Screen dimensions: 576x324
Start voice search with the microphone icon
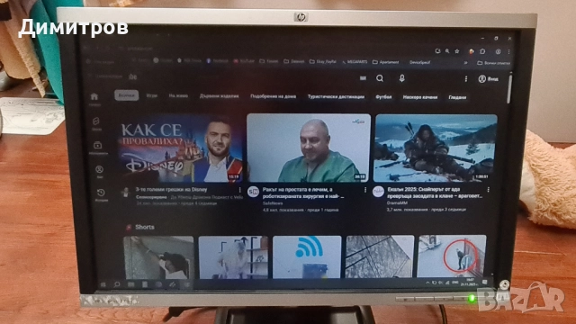tap(402, 78)
